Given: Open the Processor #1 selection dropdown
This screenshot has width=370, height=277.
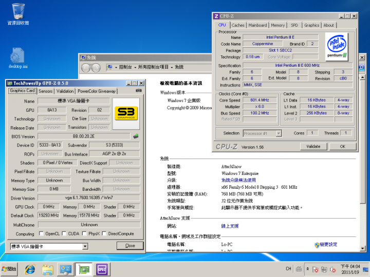Looking at the screenshot, I should [x=279, y=133].
